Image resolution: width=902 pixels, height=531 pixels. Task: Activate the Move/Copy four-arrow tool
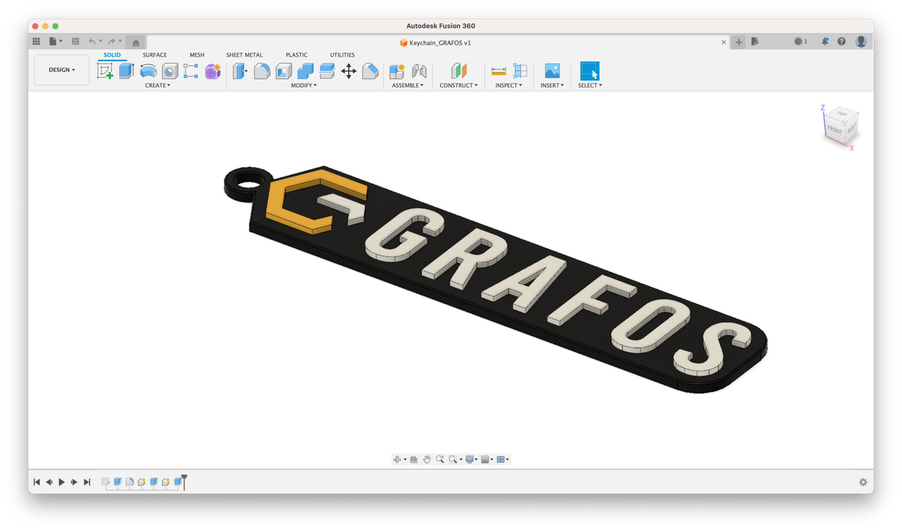click(348, 71)
